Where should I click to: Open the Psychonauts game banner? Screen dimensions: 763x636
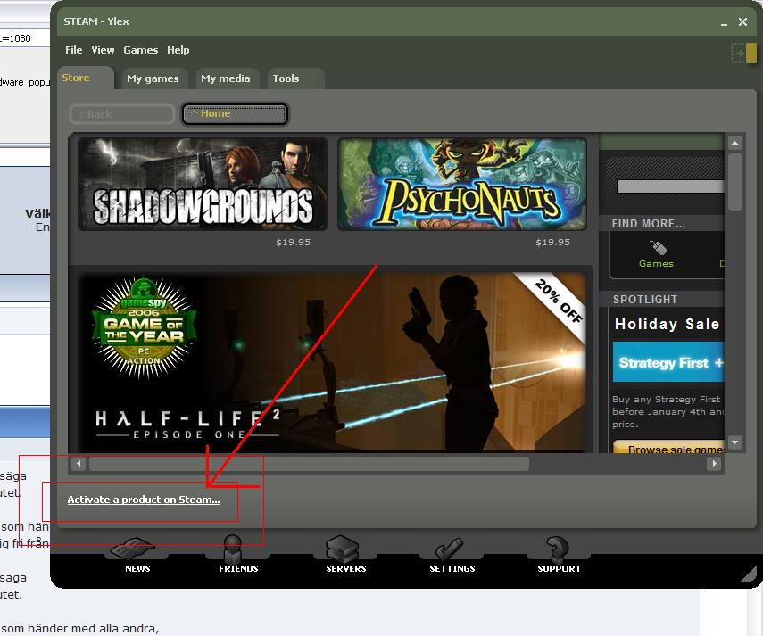pyautogui.click(x=461, y=185)
